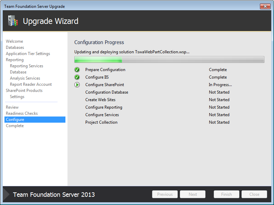Open Reporting Services sub-item
This screenshot has width=274, height=205.
point(27,66)
